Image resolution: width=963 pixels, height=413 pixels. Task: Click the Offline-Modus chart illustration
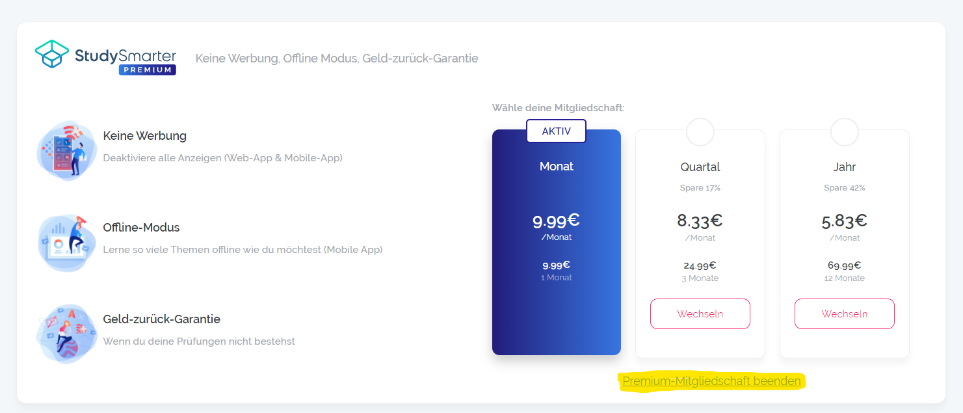67,243
